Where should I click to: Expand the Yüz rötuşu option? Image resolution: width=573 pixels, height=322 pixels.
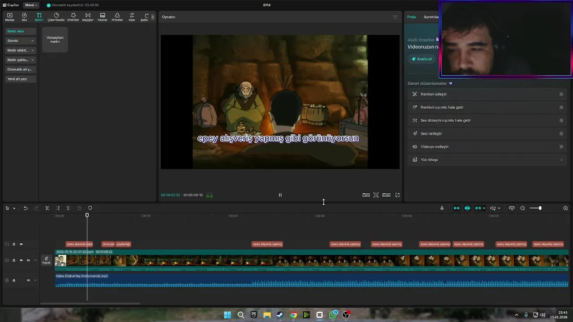(488, 160)
